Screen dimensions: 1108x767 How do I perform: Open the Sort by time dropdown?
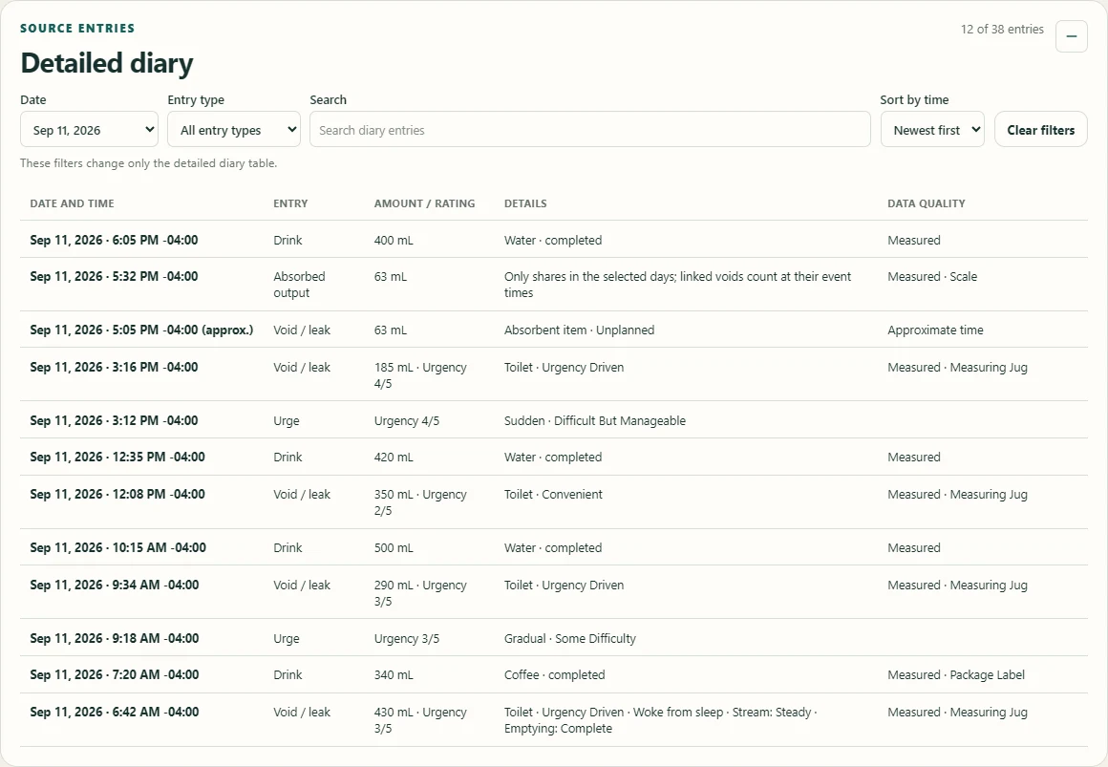coord(932,129)
